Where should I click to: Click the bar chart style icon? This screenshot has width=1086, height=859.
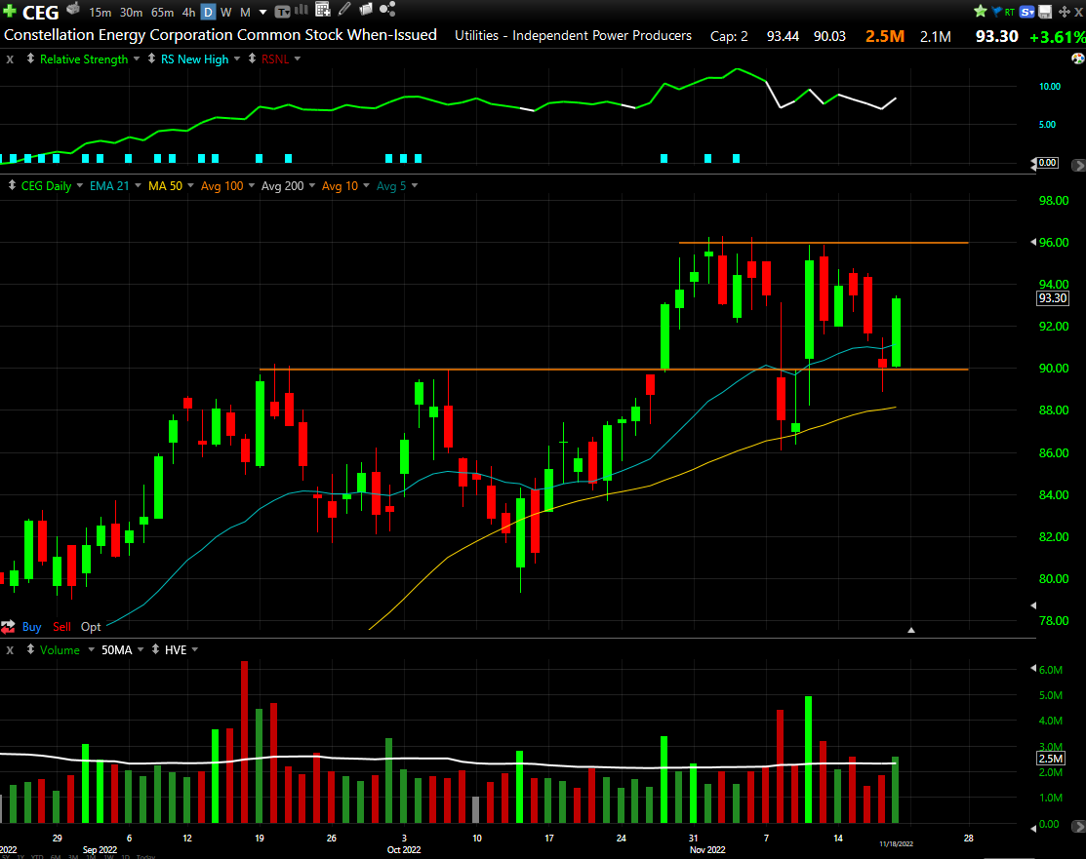tap(302, 10)
